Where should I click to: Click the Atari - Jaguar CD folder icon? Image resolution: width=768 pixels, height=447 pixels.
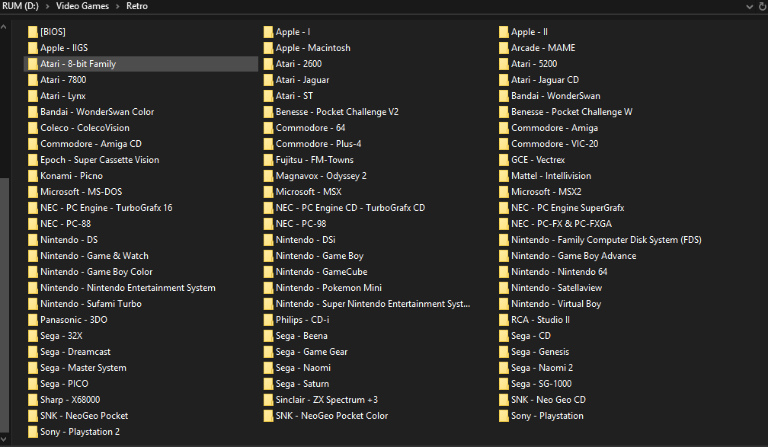click(x=504, y=80)
